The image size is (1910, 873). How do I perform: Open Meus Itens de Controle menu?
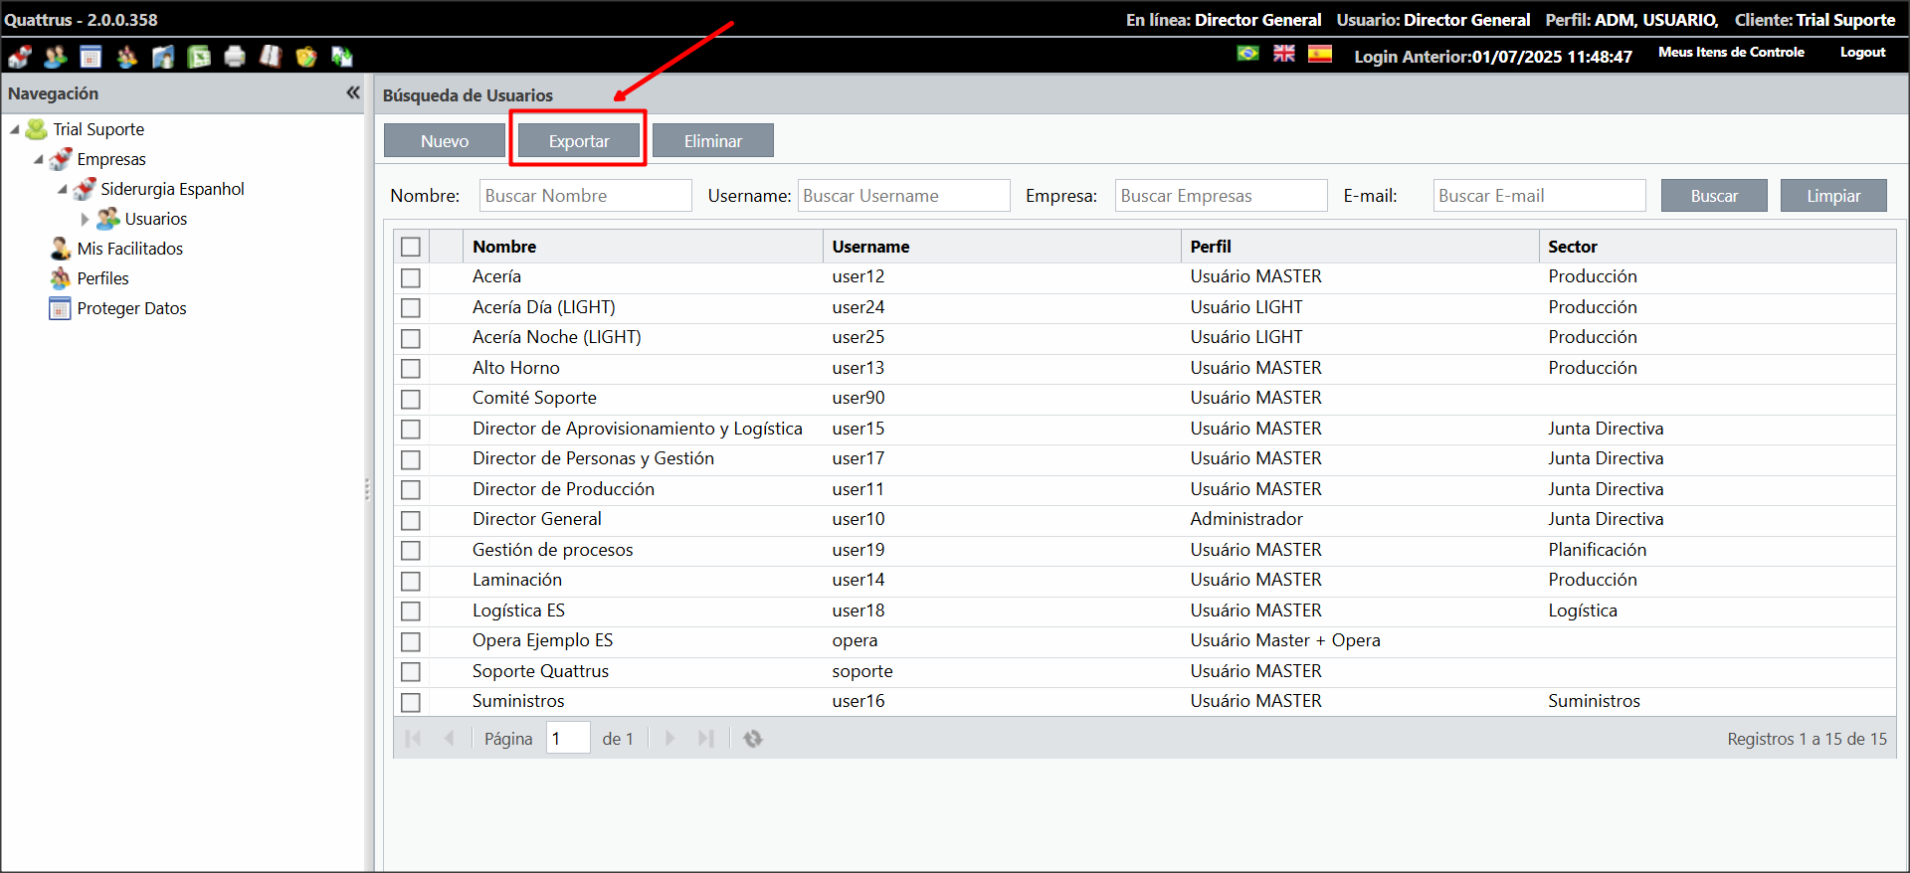pos(1730,53)
